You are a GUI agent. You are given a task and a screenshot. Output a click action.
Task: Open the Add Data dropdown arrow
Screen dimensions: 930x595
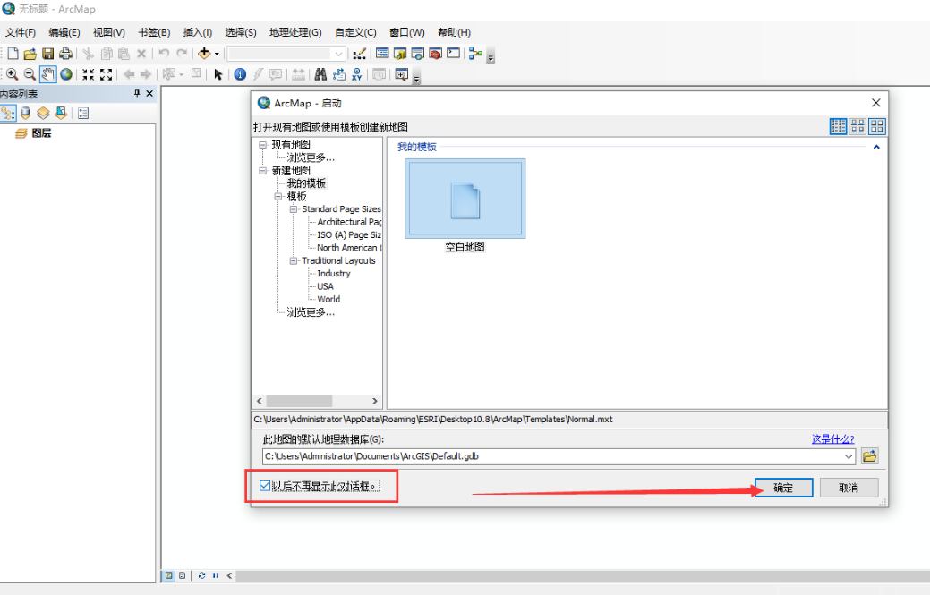217,54
